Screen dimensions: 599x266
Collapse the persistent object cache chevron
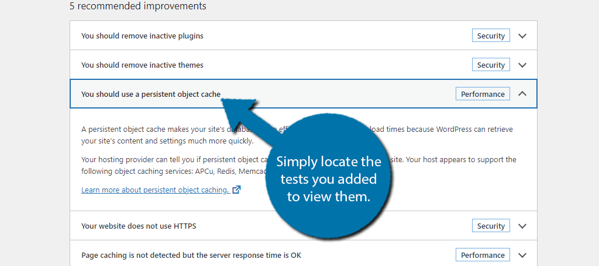tap(522, 94)
